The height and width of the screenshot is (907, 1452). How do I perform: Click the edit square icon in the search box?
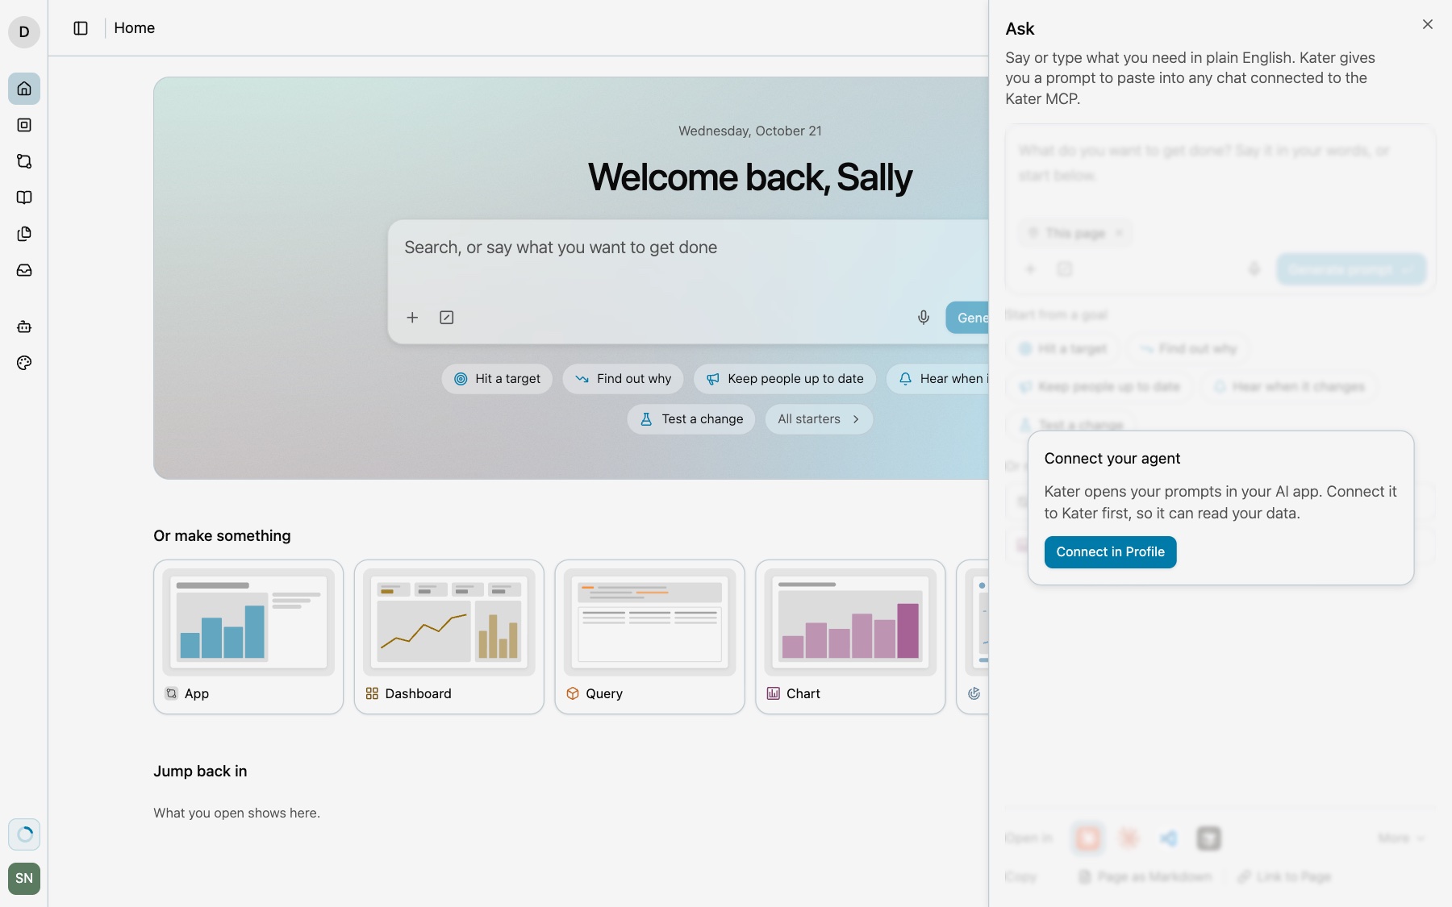[x=447, y=318]
